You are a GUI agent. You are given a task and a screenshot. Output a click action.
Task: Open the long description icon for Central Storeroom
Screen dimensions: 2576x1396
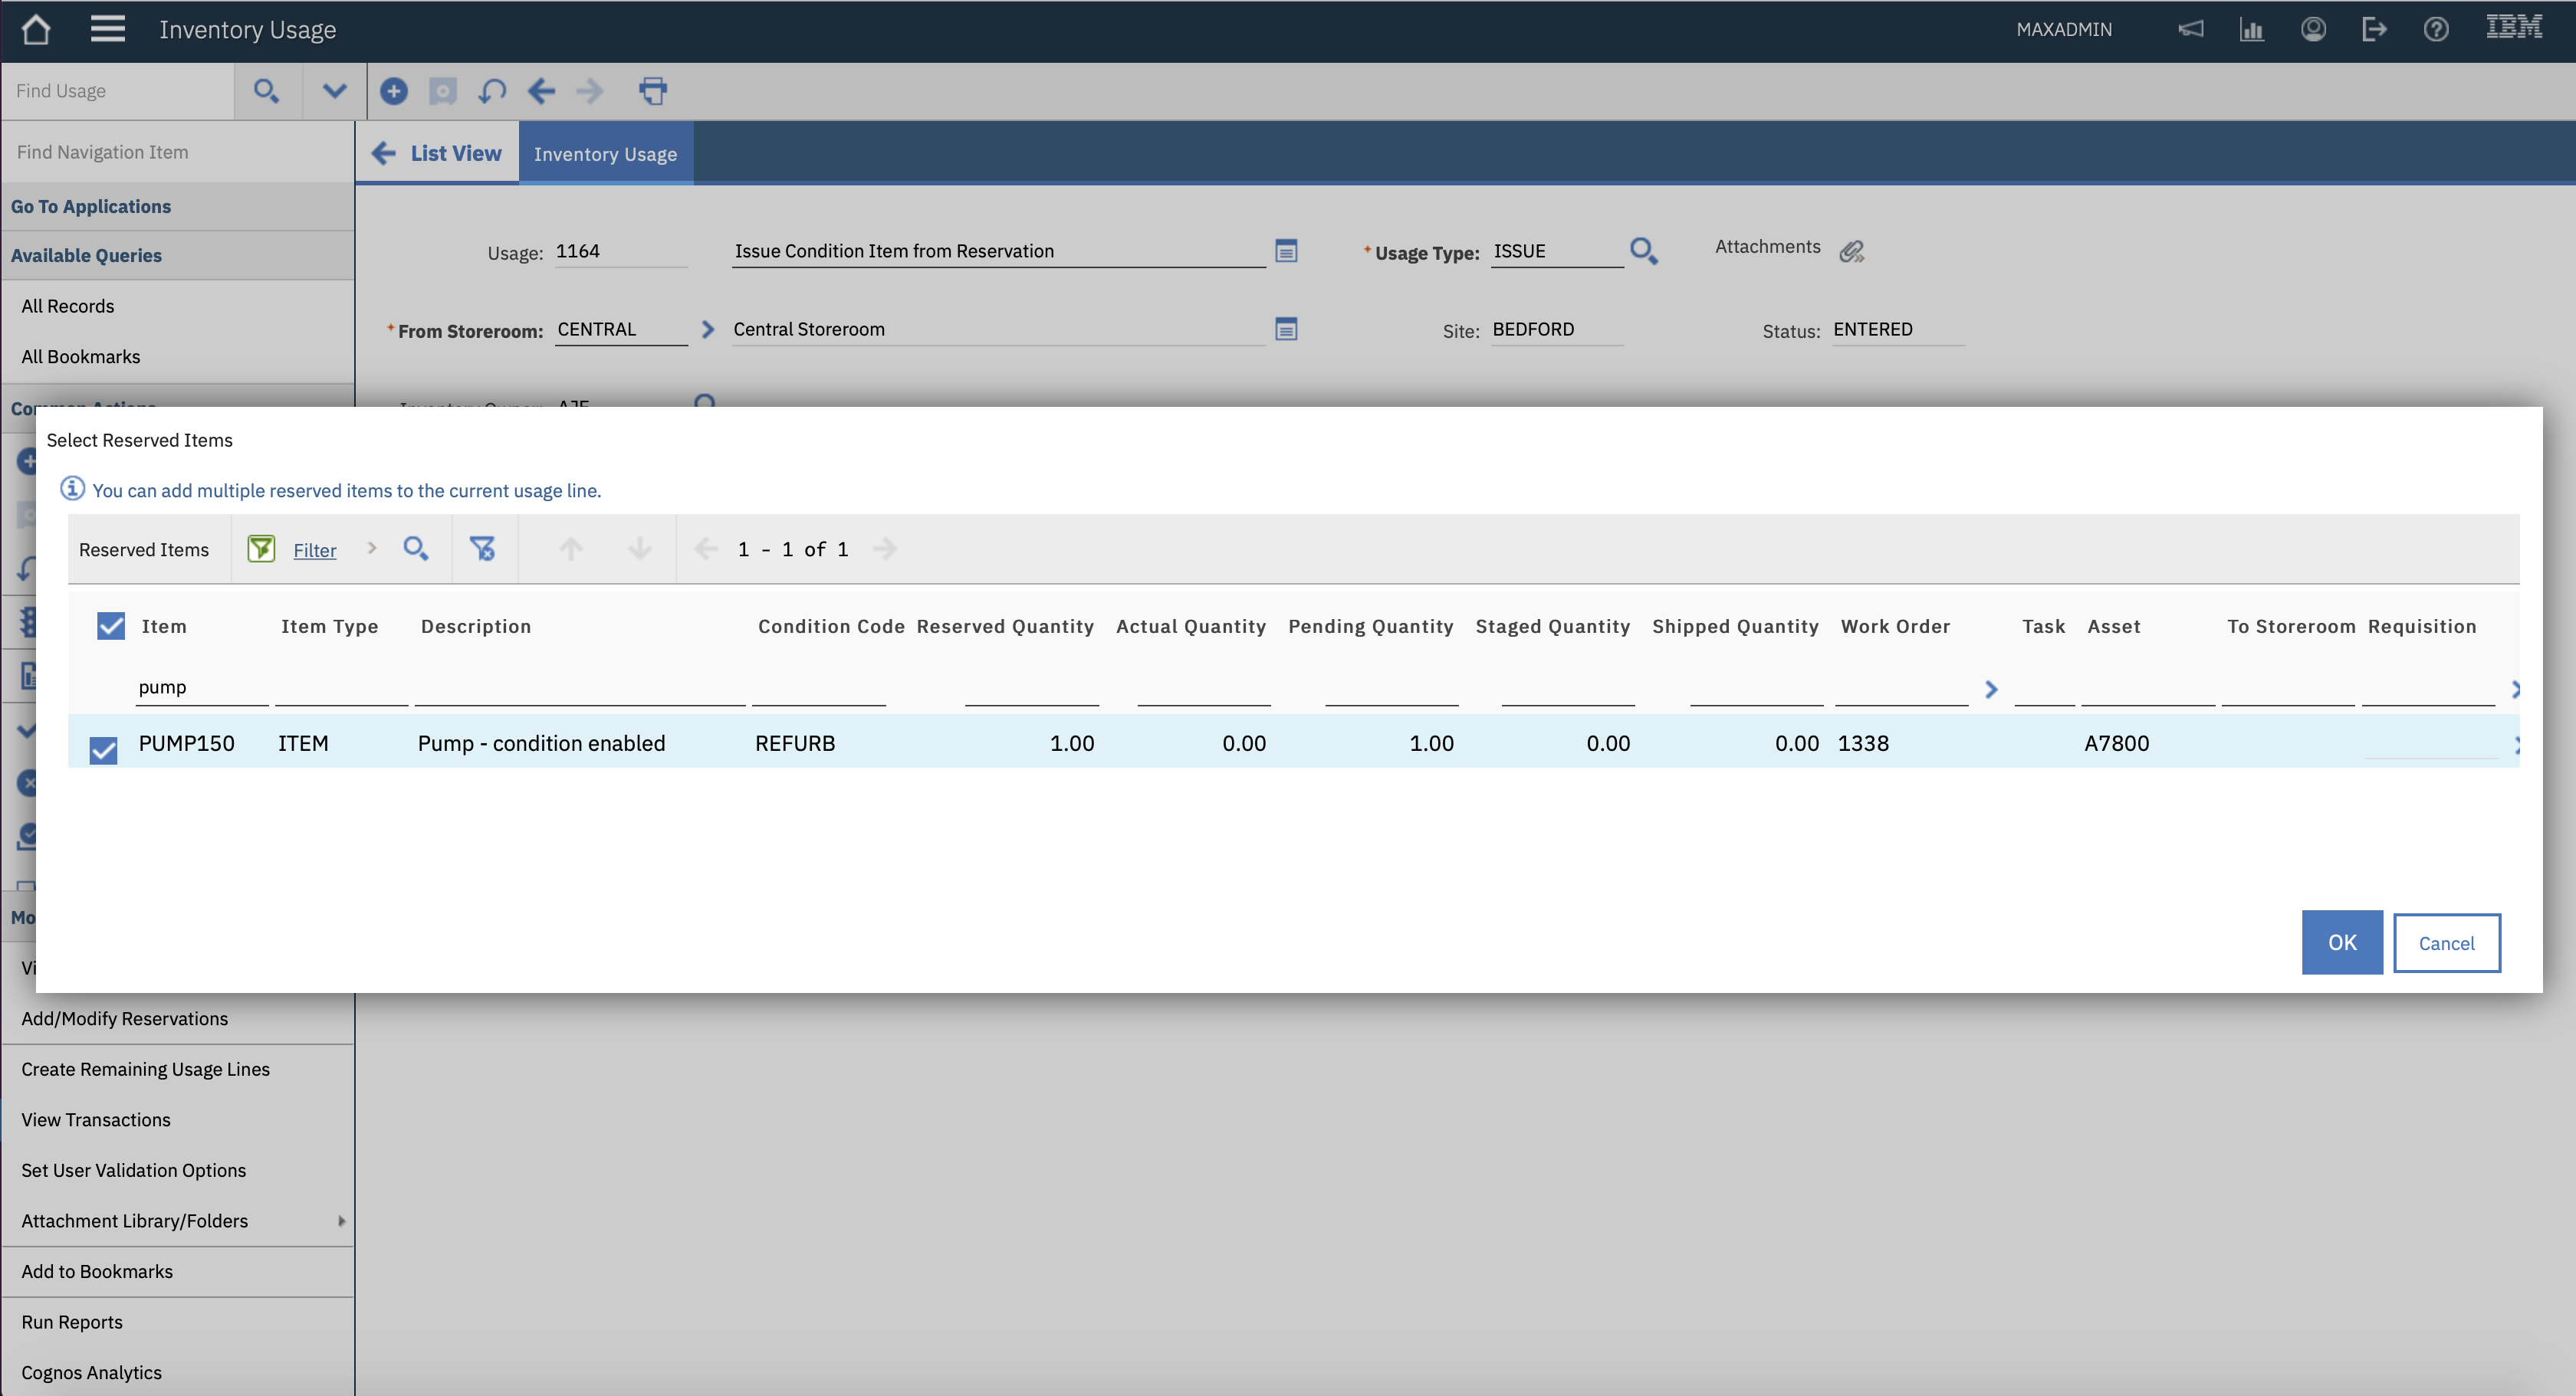(1286, 329)
